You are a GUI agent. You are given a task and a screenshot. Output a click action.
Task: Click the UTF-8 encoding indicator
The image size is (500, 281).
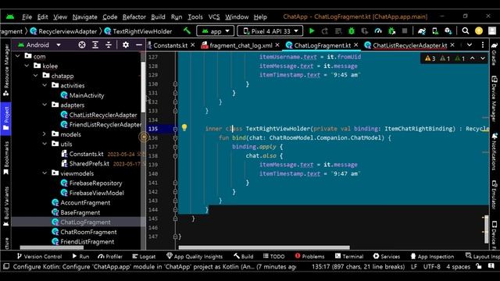click(x=432, y=266)
